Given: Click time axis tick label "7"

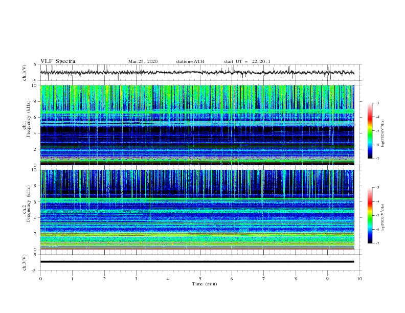Looking at the screenshot, I should pyautogui.click(x=264, y=279).
